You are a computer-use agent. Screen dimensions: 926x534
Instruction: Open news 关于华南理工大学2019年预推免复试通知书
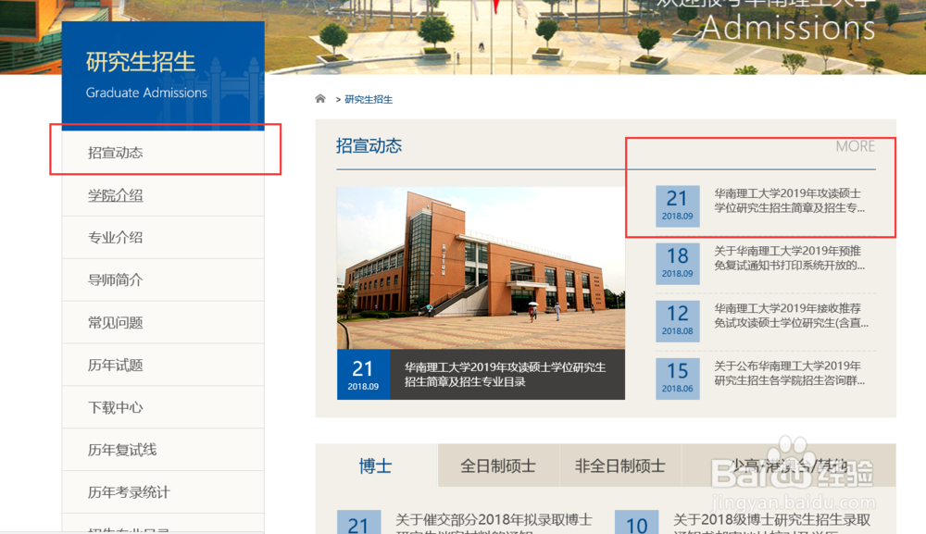tap(790, 258)
